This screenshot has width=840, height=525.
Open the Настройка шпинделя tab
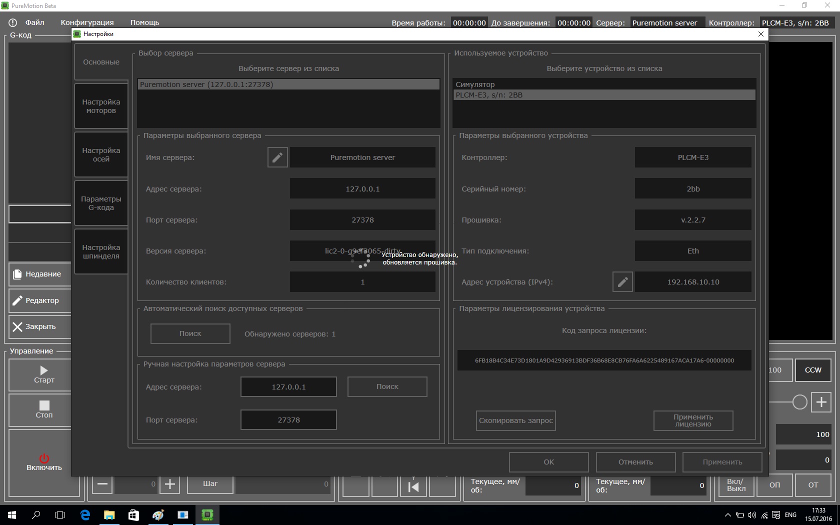pyautogui.click(x=101, y=251)
